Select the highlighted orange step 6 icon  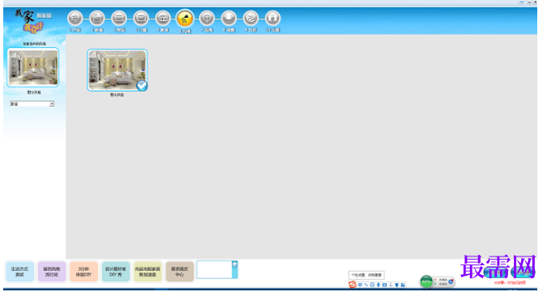(x=184, y=19)
